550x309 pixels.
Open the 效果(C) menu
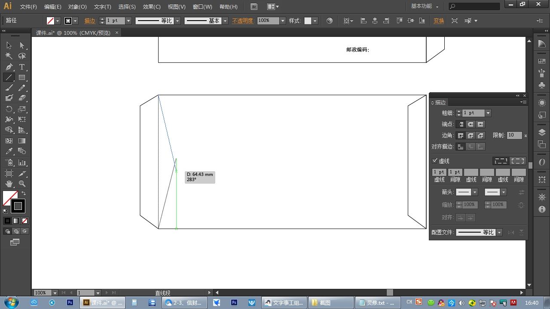point(151,7)
